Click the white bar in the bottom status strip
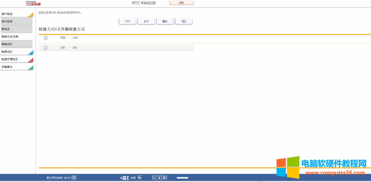The image size is (371, 182). point(182,178)
